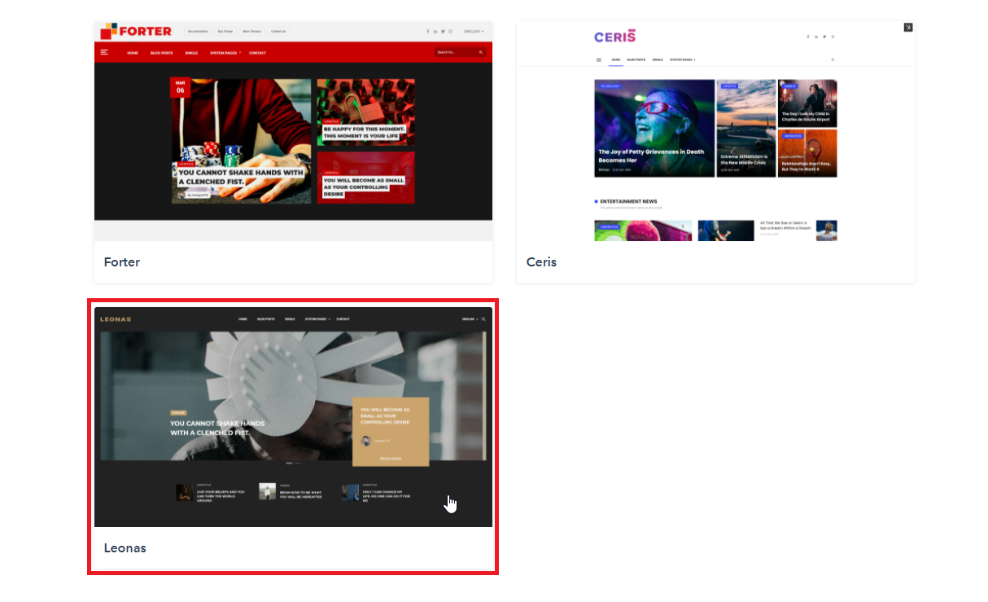Screen dimensions: 988x602
Task: Click the hamburger icon in Ceris preview navbar
Action: [599, 59]
